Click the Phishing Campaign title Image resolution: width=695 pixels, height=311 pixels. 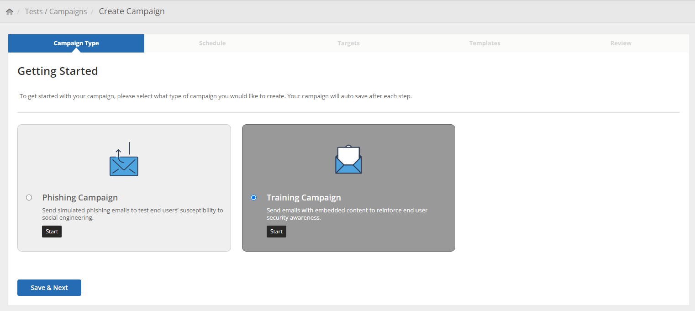pos(80,198)
